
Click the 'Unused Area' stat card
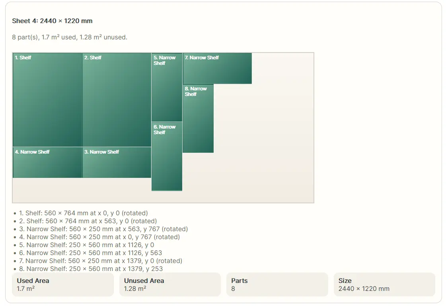[x=170, y=285]
